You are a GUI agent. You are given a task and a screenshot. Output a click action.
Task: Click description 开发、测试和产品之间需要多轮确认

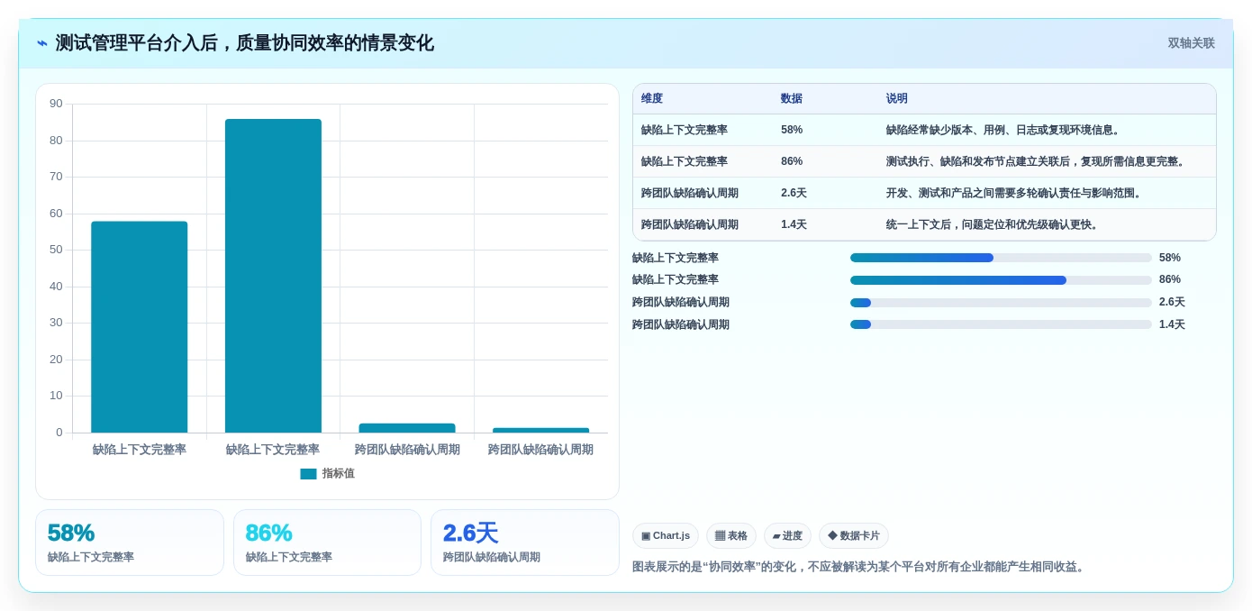coord(1016,193)
